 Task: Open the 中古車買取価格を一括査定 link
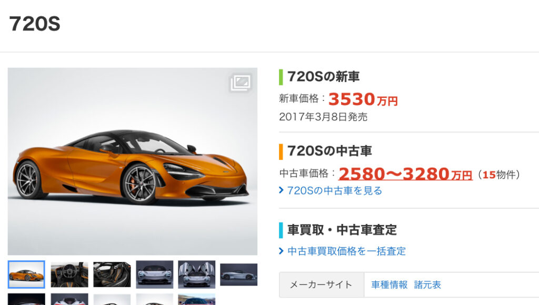[x=346, y=251]
